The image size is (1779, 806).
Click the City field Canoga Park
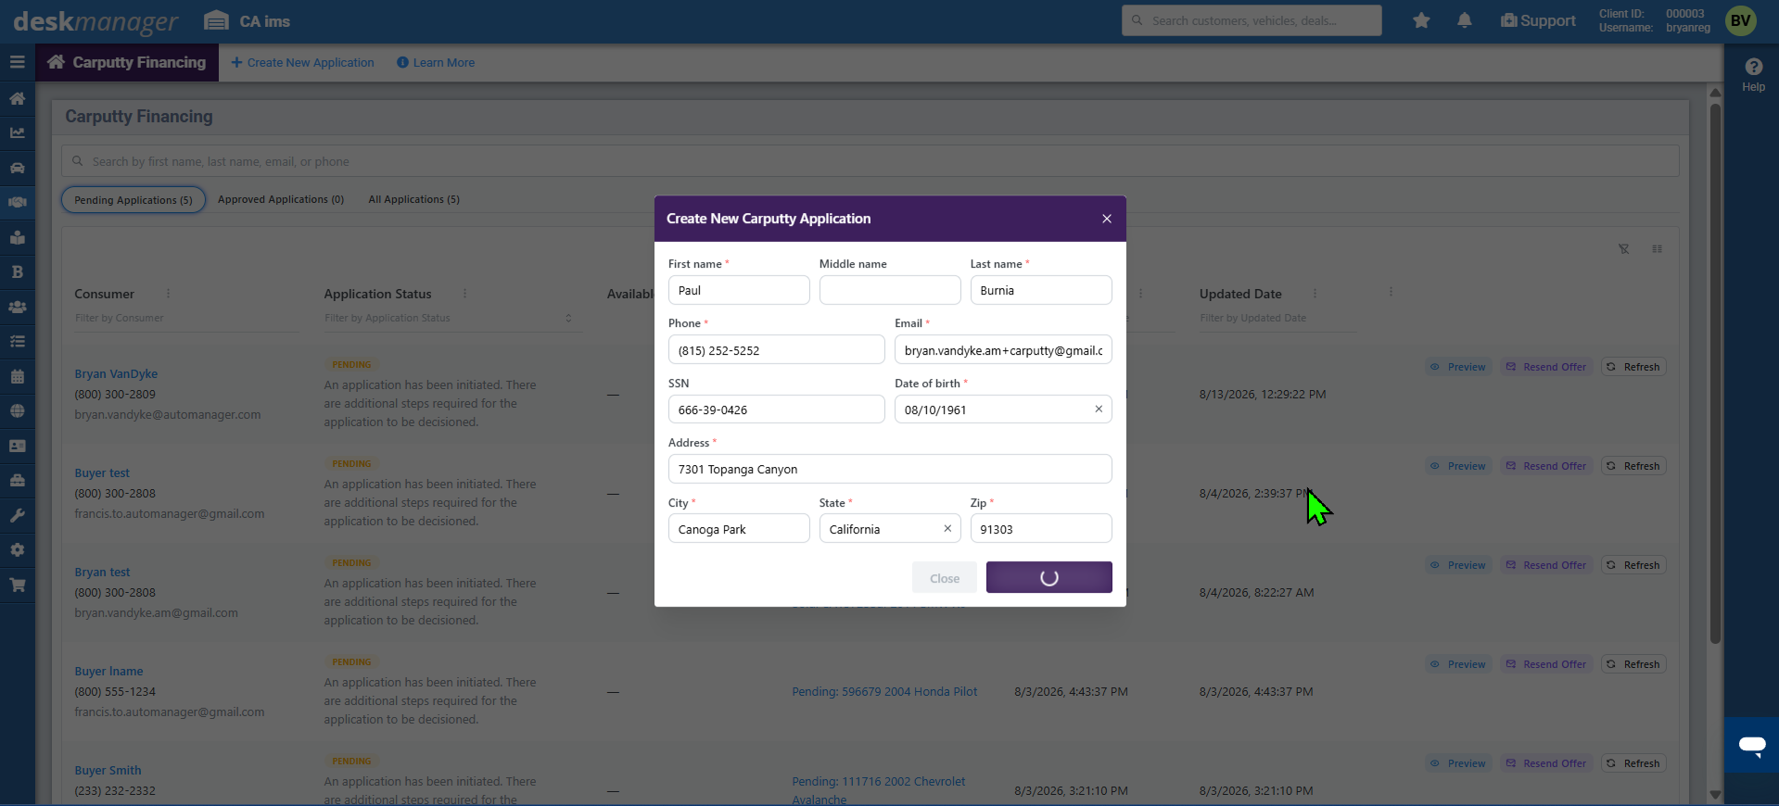coord(739,529)
